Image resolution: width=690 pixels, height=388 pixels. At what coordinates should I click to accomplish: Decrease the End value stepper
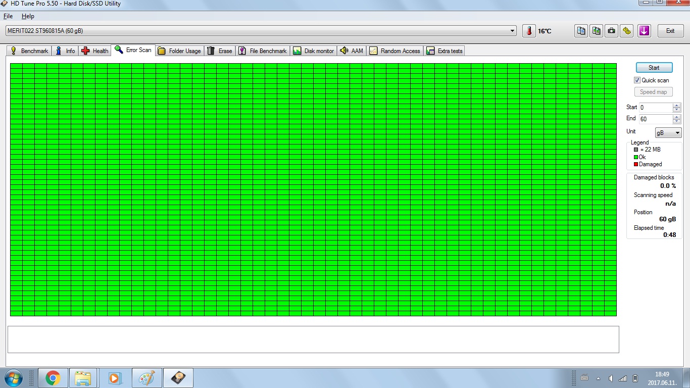676,121
